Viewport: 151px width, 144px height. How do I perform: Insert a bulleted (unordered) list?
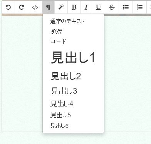pos(126,7)
